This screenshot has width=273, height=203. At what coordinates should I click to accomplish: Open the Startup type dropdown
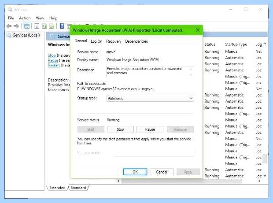point(150,98)
